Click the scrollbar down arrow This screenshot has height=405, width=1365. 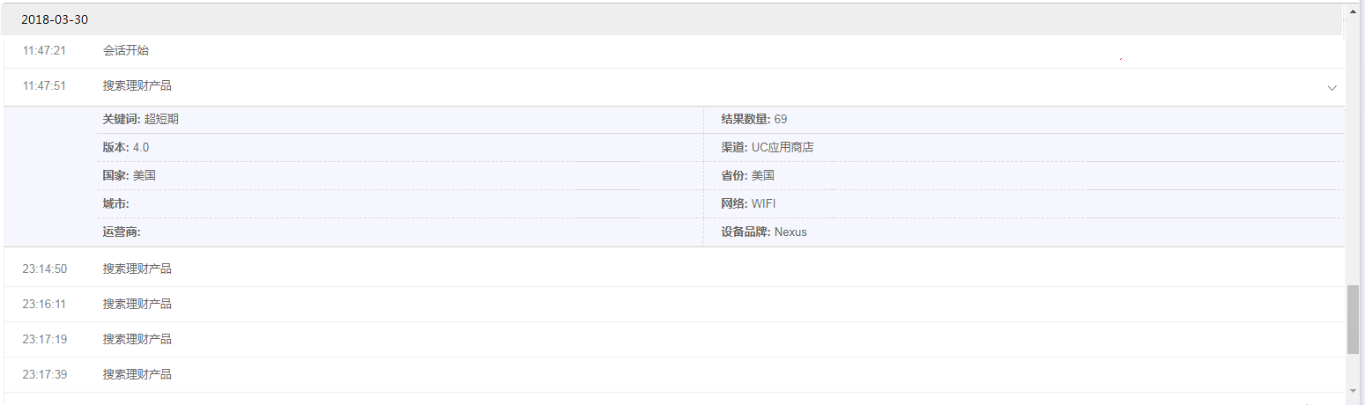point(1353,389)
